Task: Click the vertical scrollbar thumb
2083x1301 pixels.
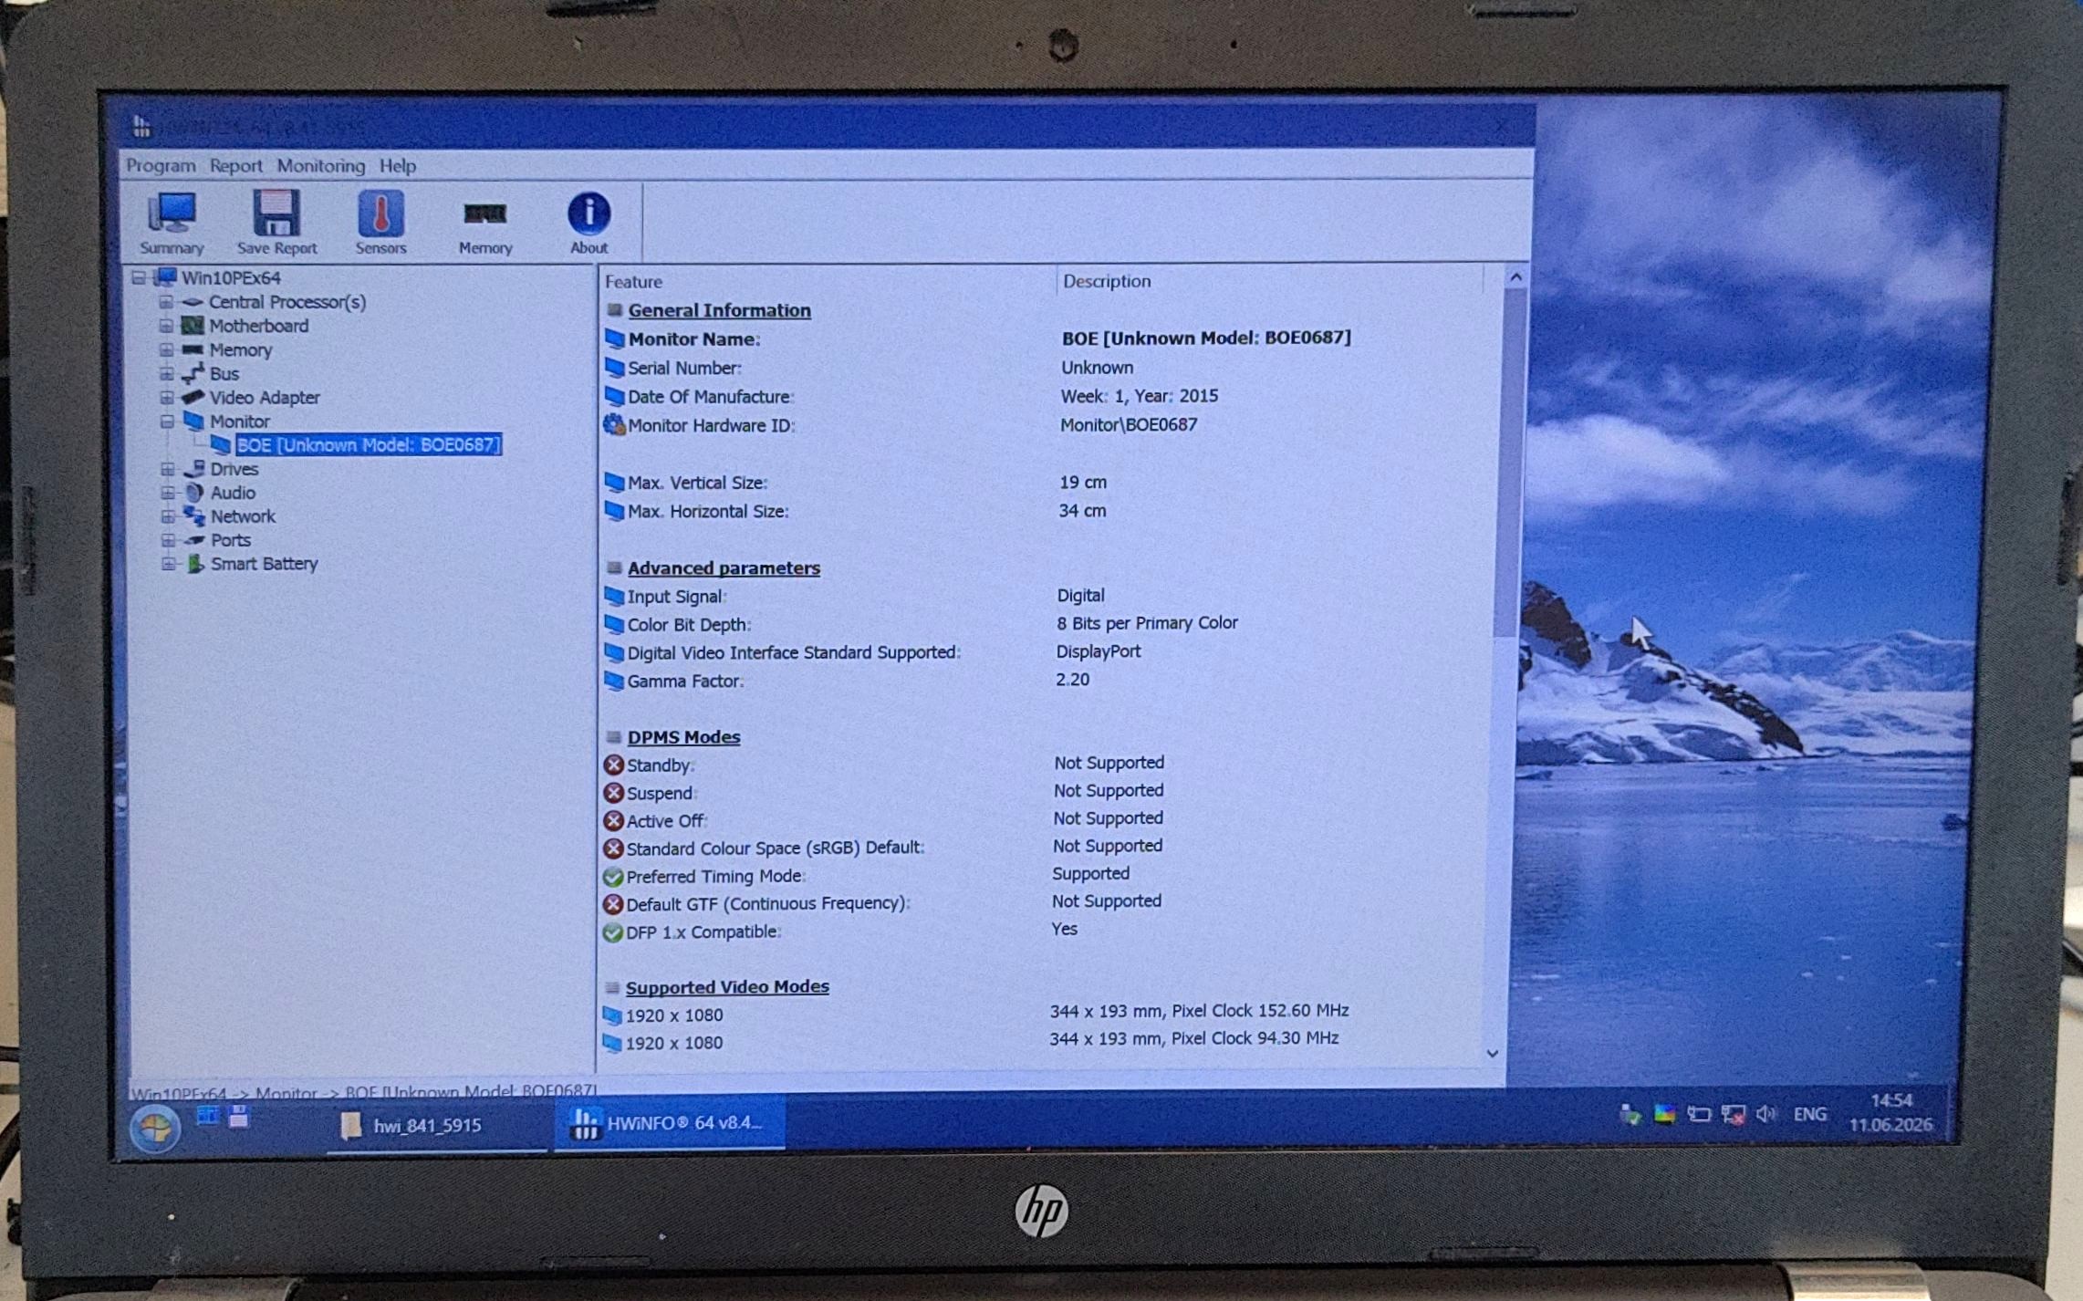Action: 1508,462
